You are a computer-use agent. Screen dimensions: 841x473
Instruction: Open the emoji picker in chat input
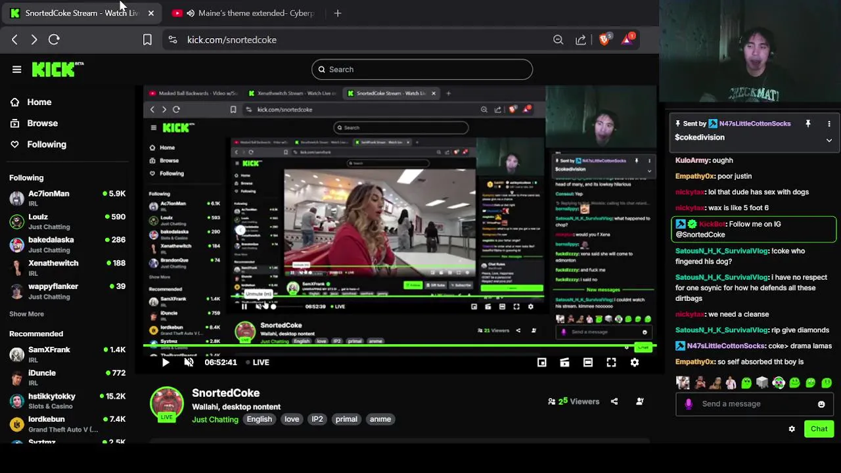pos(821,404)
